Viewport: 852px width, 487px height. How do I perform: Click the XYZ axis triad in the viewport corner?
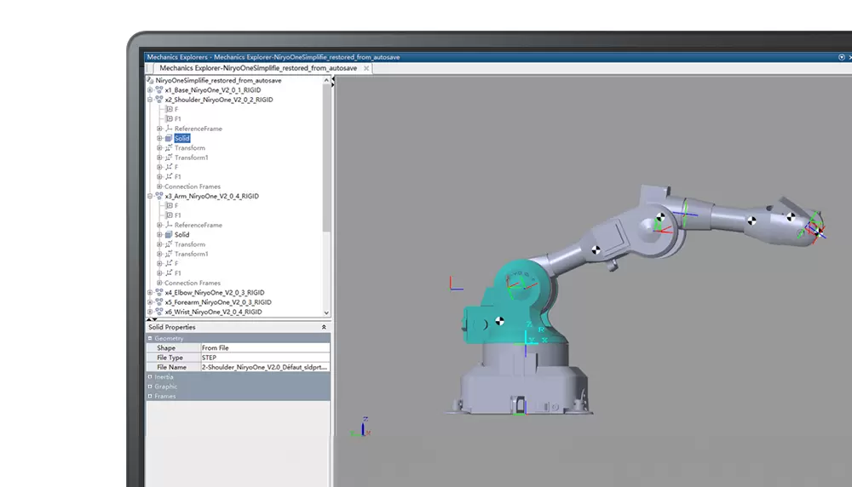pos(363,427)
